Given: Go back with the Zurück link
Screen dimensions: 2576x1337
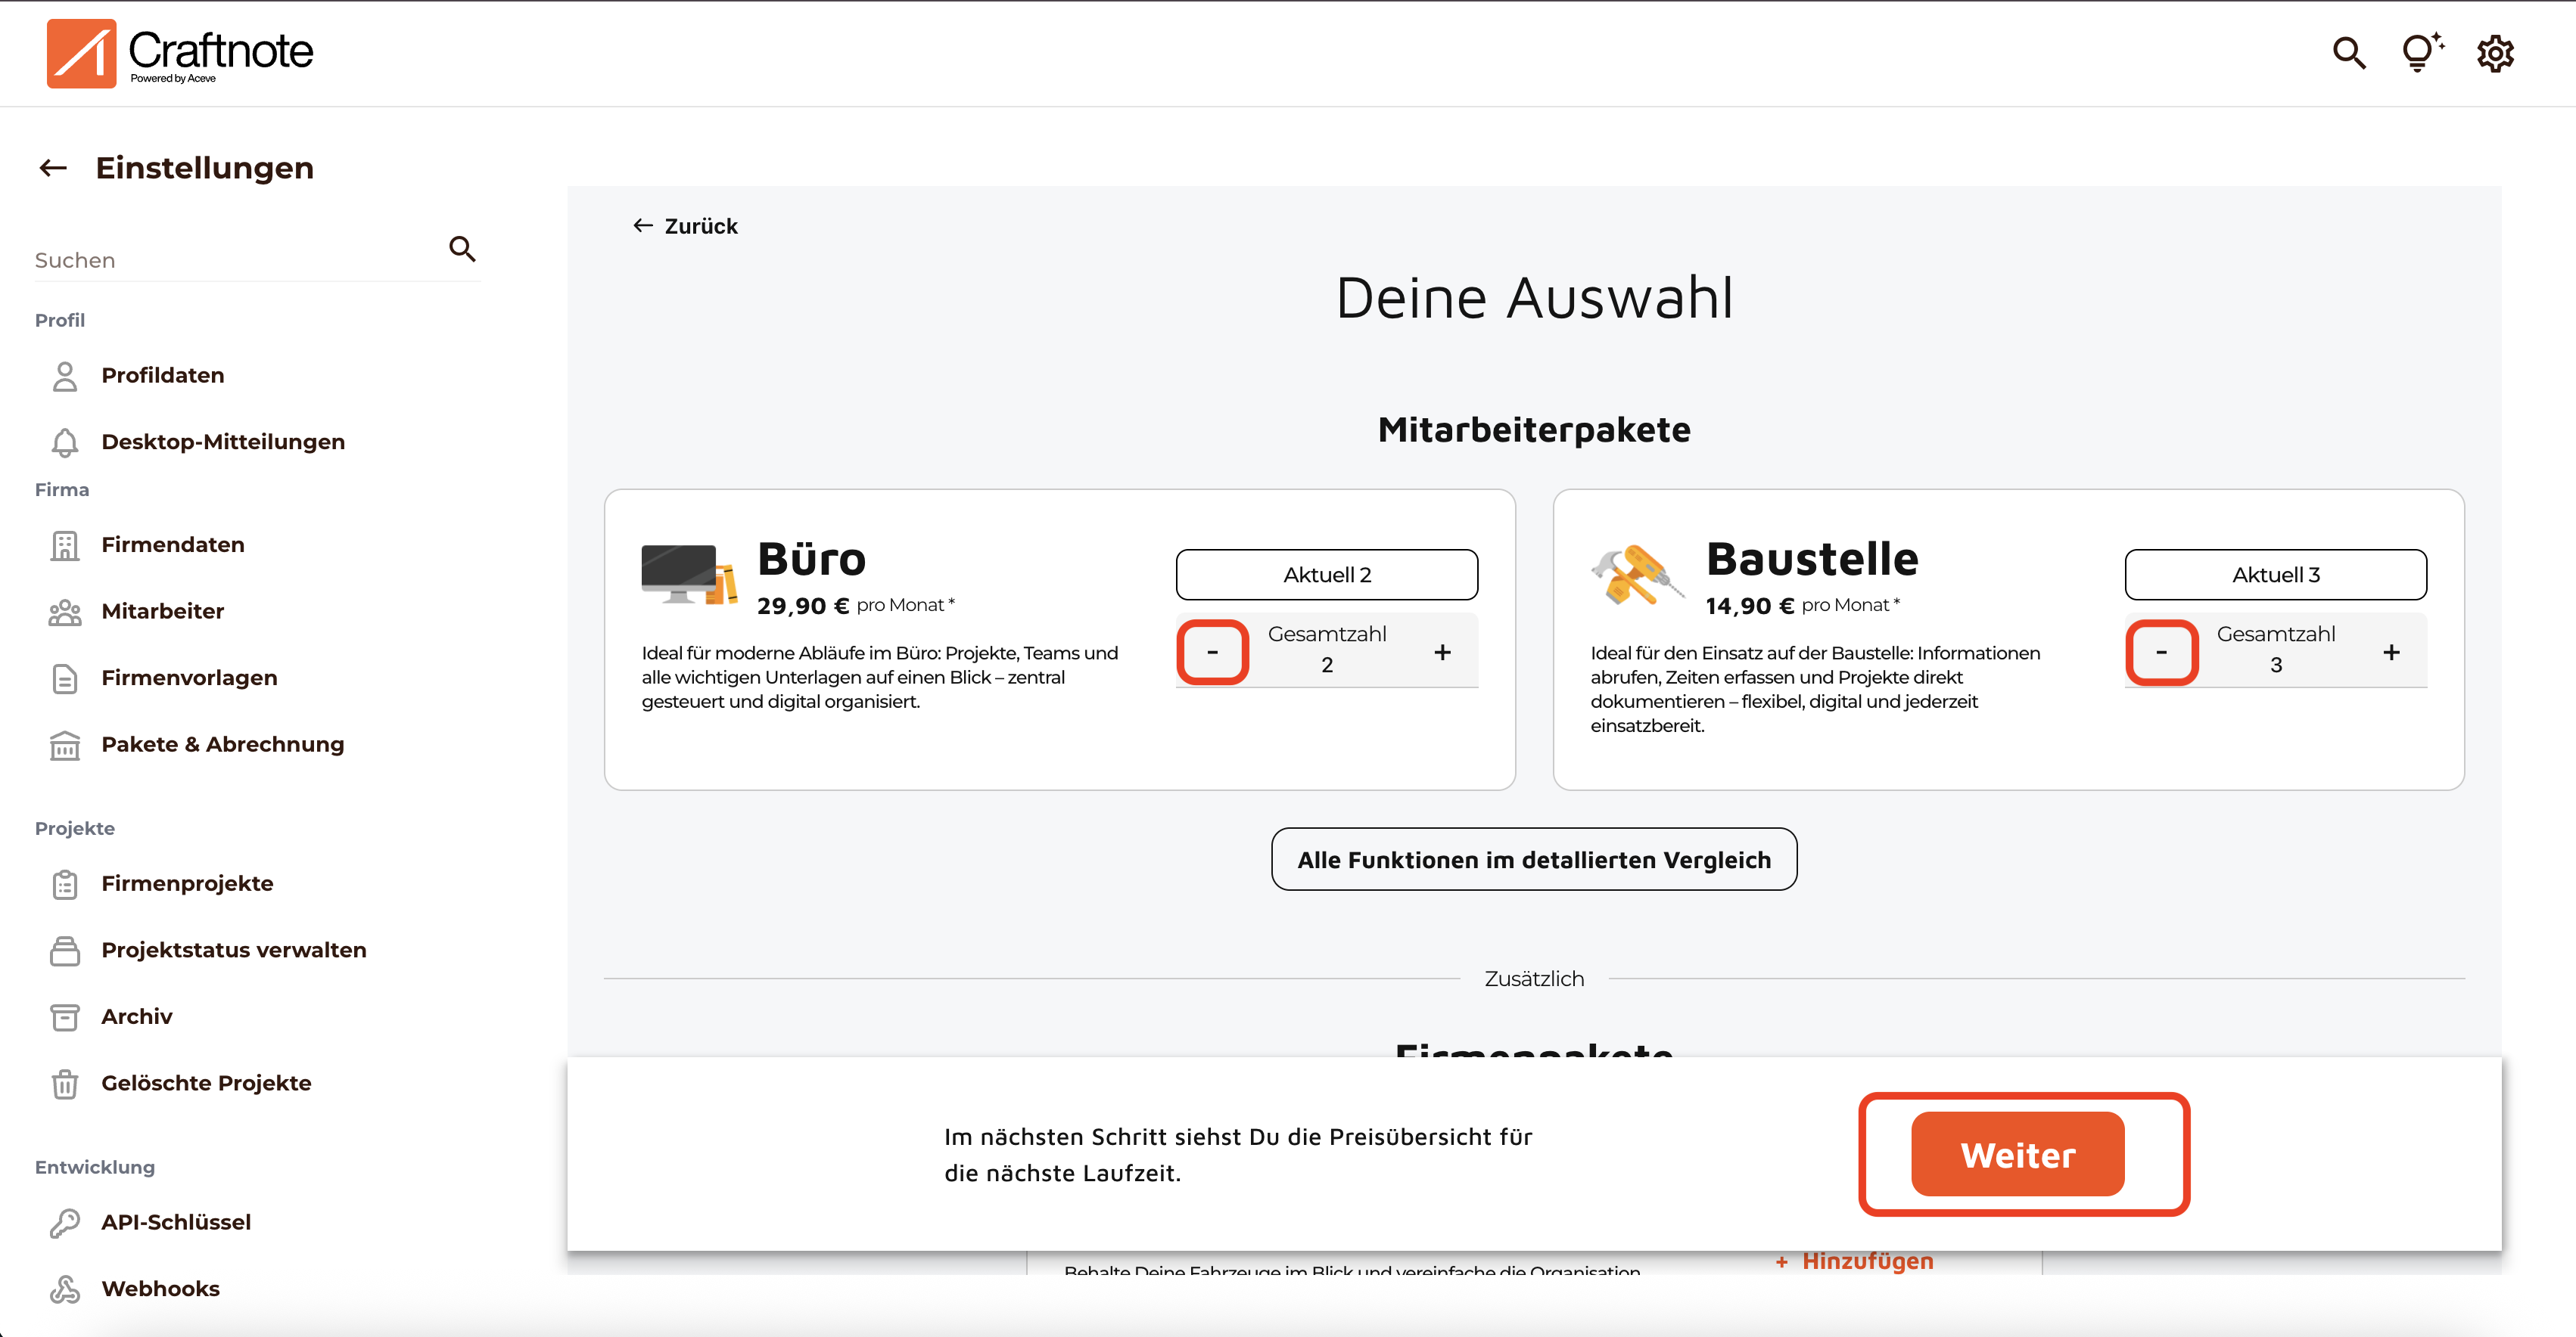Looking at the screenshot, I should point(684,226).
